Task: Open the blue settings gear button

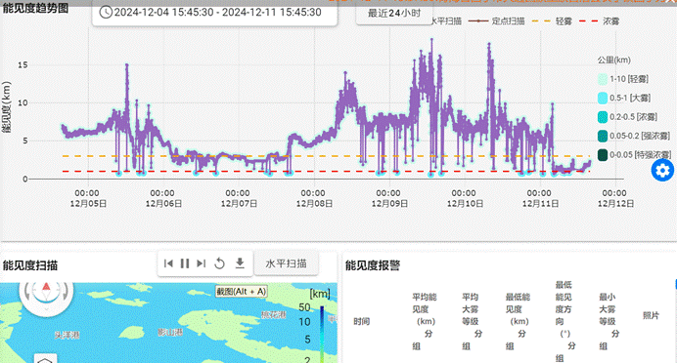Action: [x=662, y=170]
